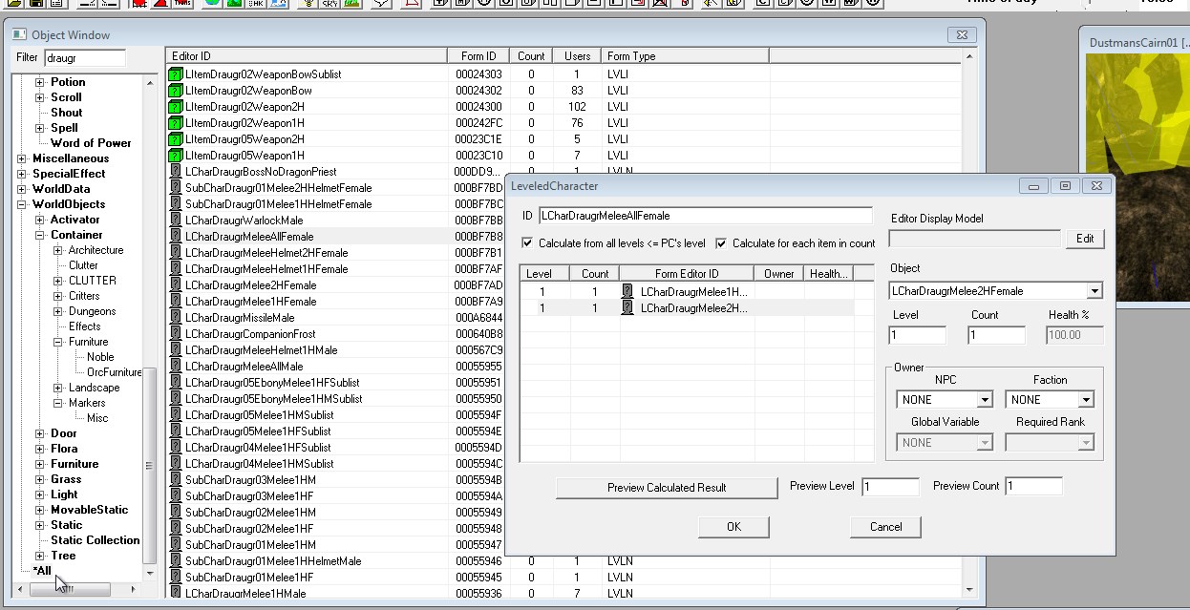This screenshot has width=1190, height=610.
Task: Sort the list by the Form ID column header
Action: click(478, 56)
